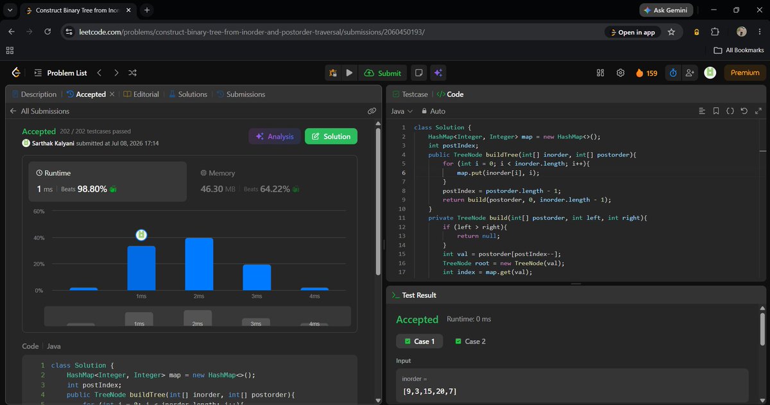Click the Ask Gemini button
770x405 pixels.
pyautogui.click(x=667, y=10)
